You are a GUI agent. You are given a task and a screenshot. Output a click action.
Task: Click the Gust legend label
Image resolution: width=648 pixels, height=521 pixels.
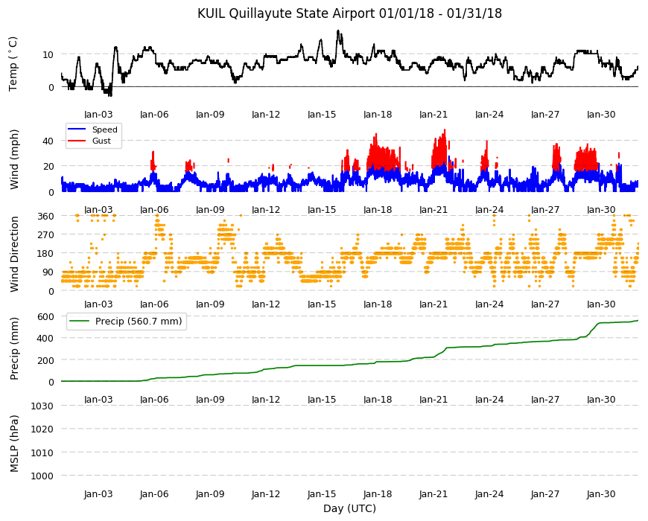click(x=101, y=141)
